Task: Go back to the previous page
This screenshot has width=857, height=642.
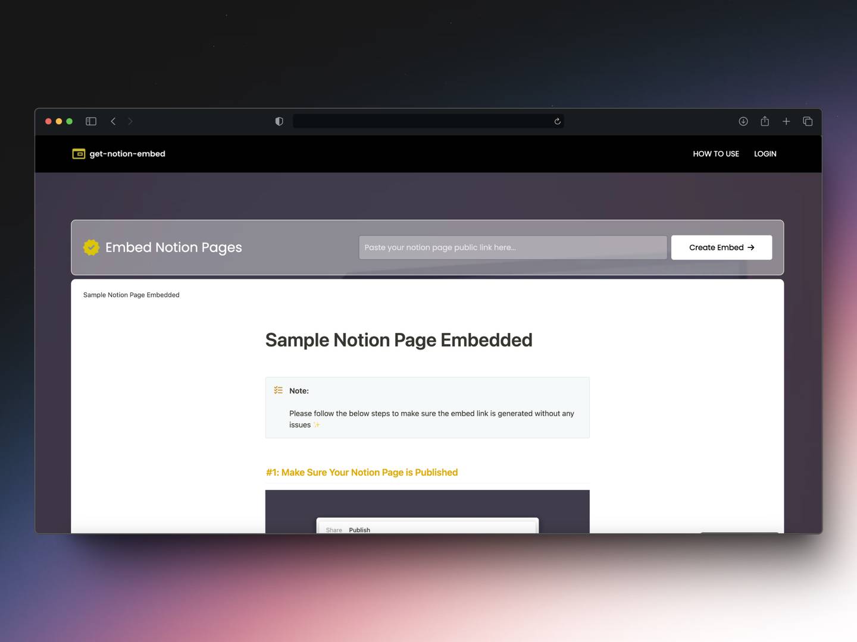Action: pyautogui.click(x=113, y=121)
